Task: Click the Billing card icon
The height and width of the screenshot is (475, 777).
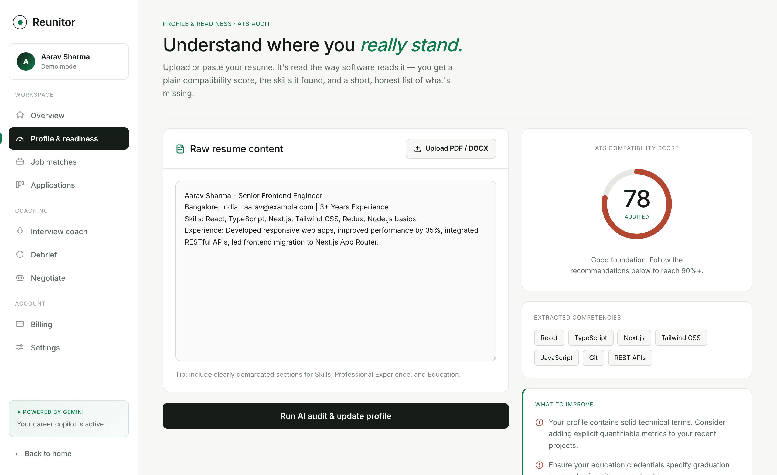Action: [20, 324]
